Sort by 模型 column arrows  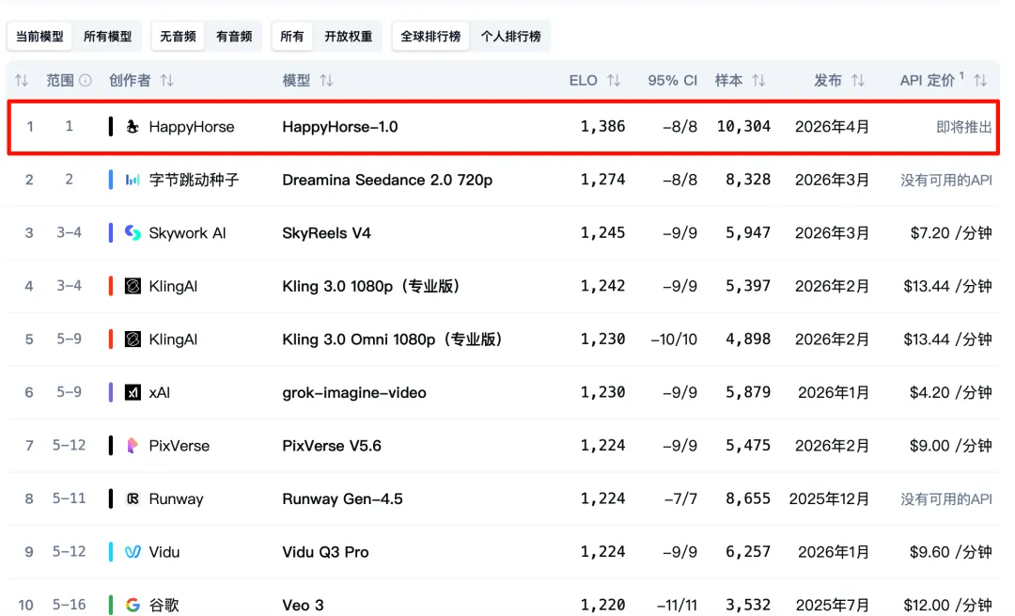[326, 80]
